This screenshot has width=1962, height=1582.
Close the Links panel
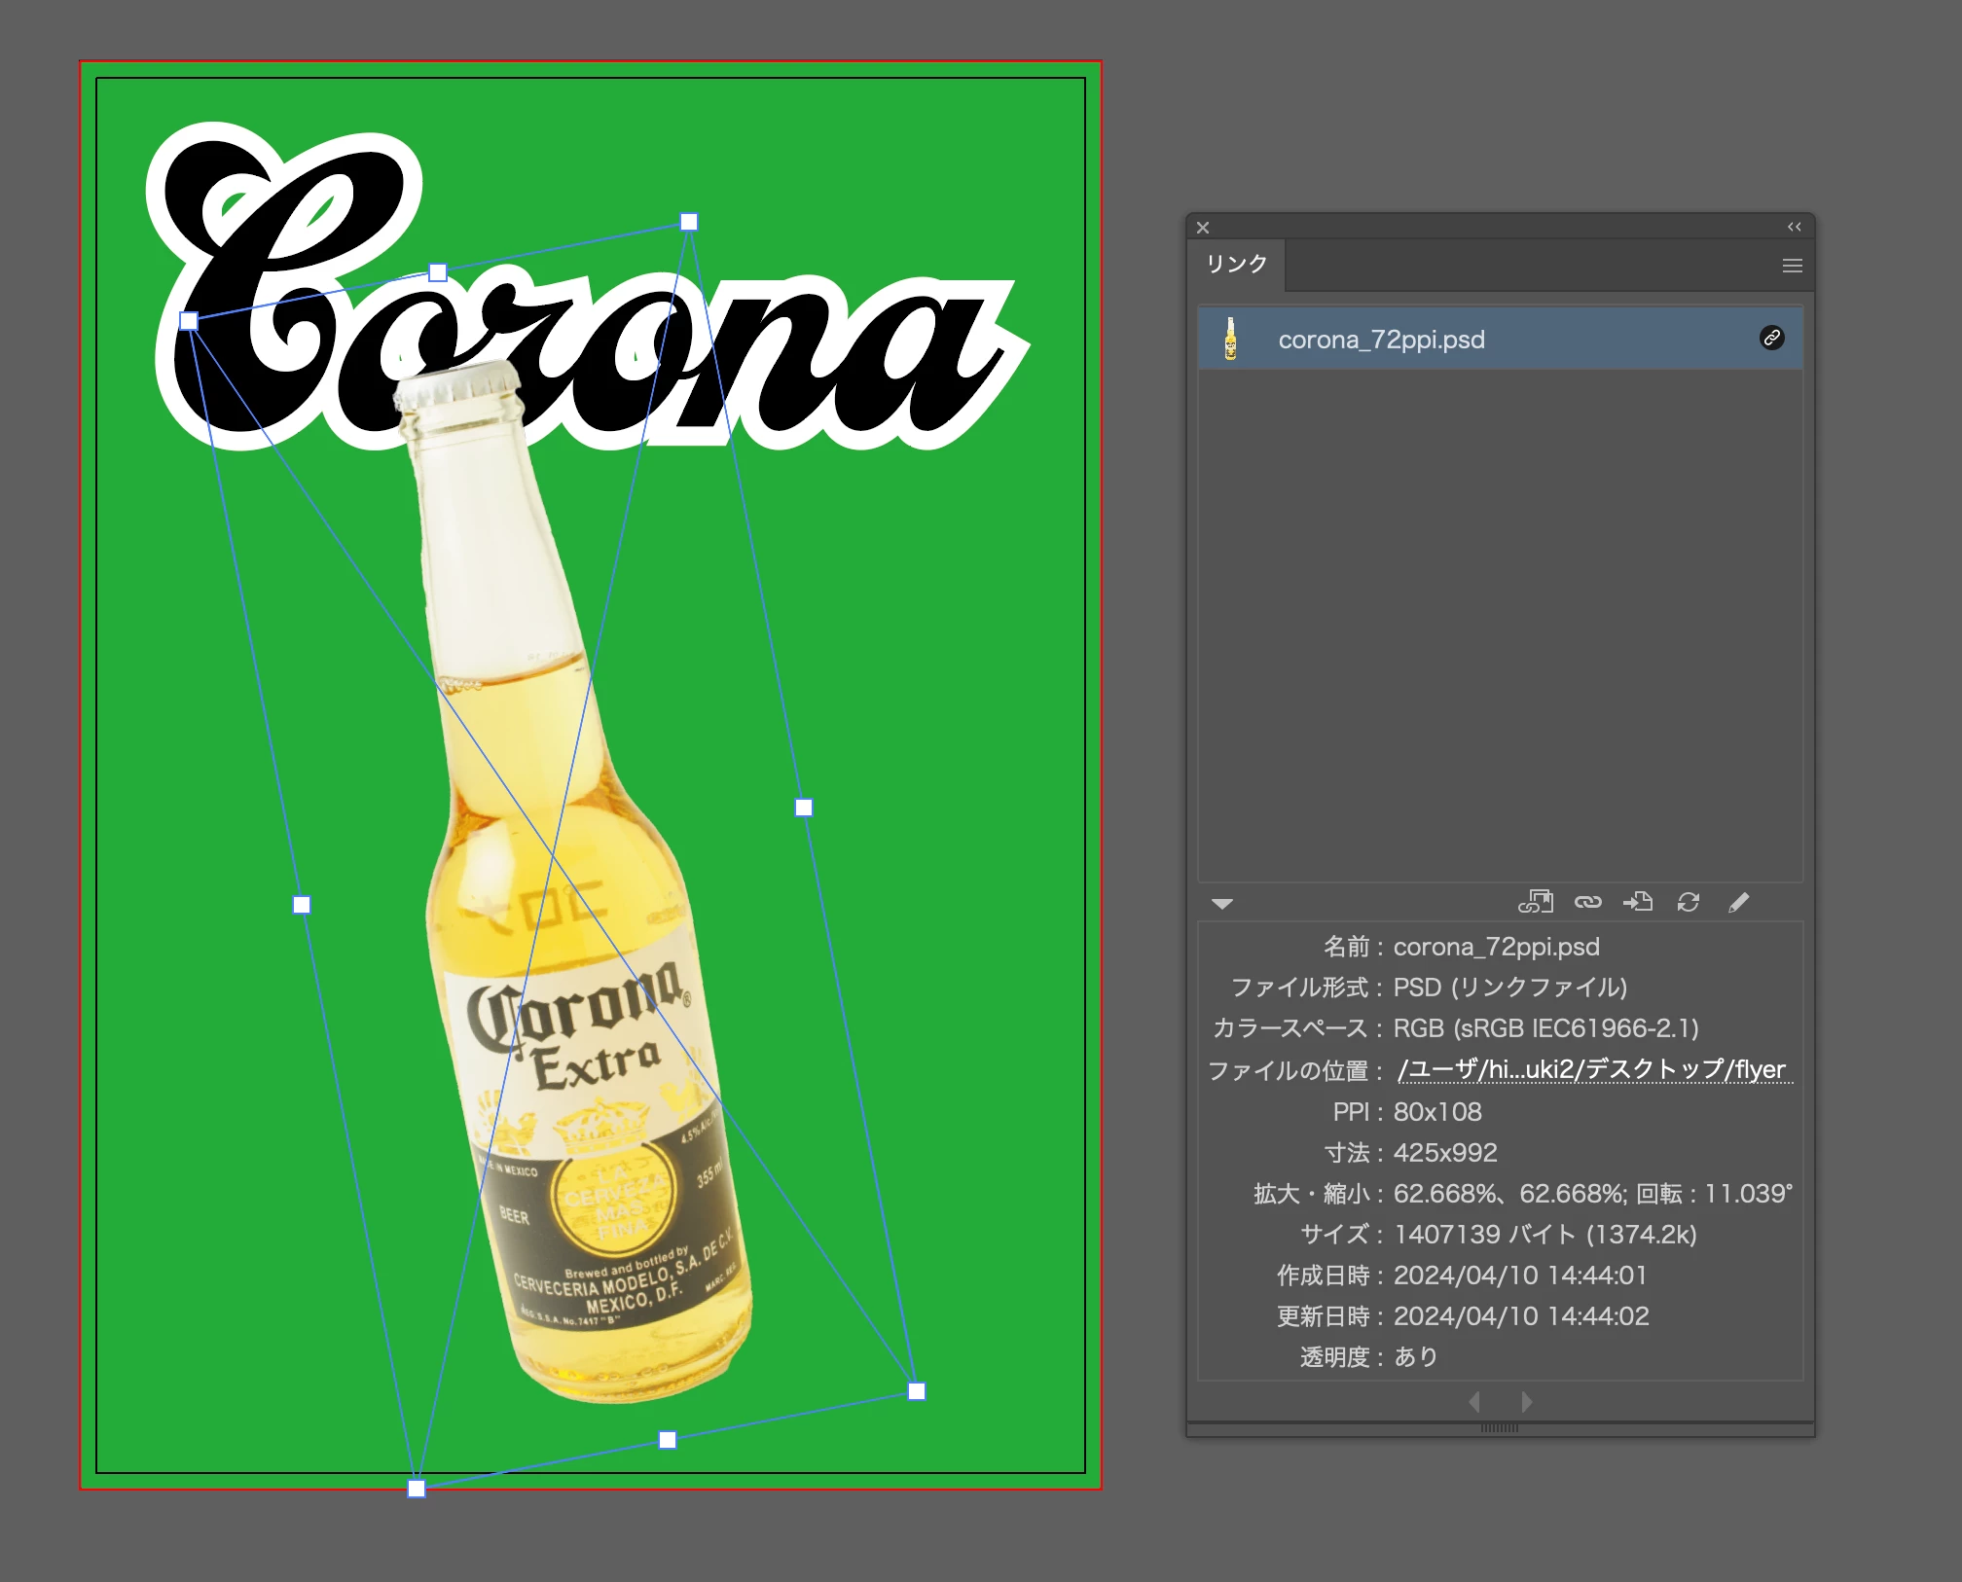[1203, 228]
